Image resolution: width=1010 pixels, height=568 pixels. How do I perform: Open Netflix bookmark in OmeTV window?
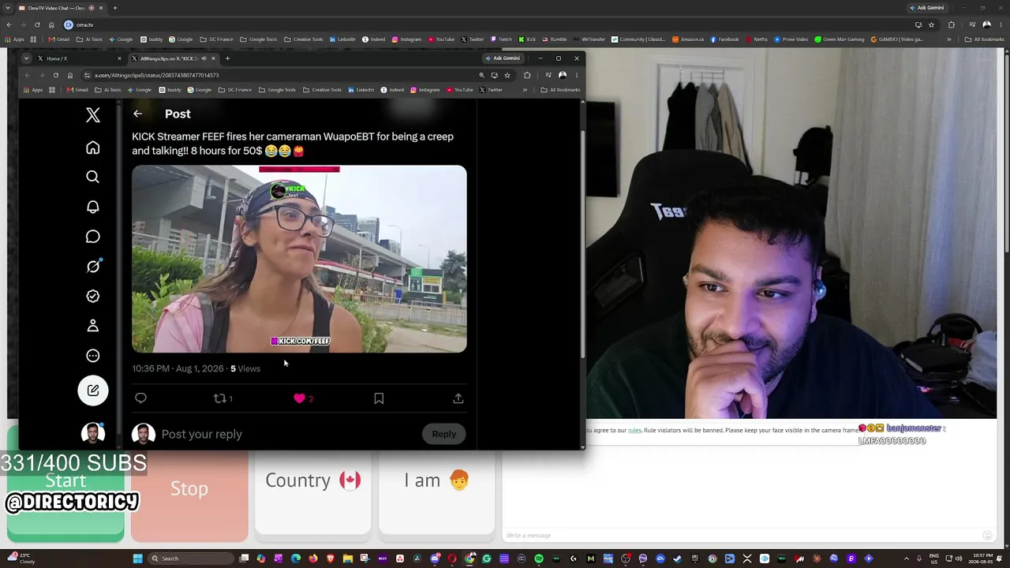(x=757, y=39)
